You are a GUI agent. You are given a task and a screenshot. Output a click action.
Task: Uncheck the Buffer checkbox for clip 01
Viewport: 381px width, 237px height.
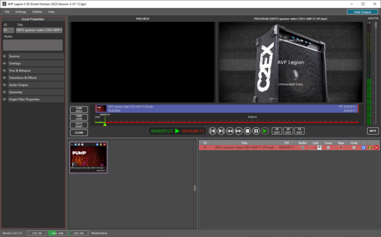303,147
